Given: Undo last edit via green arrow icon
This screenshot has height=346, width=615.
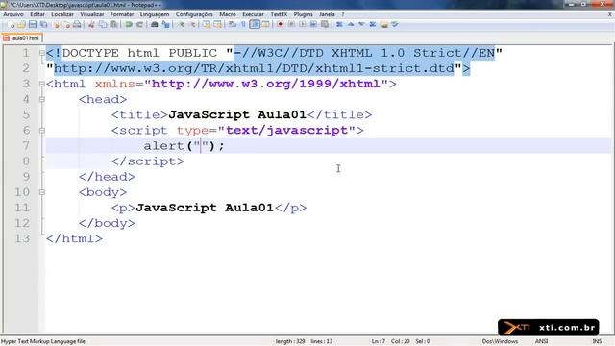Looking at the screenshot, I should click(x=129, y=24).
